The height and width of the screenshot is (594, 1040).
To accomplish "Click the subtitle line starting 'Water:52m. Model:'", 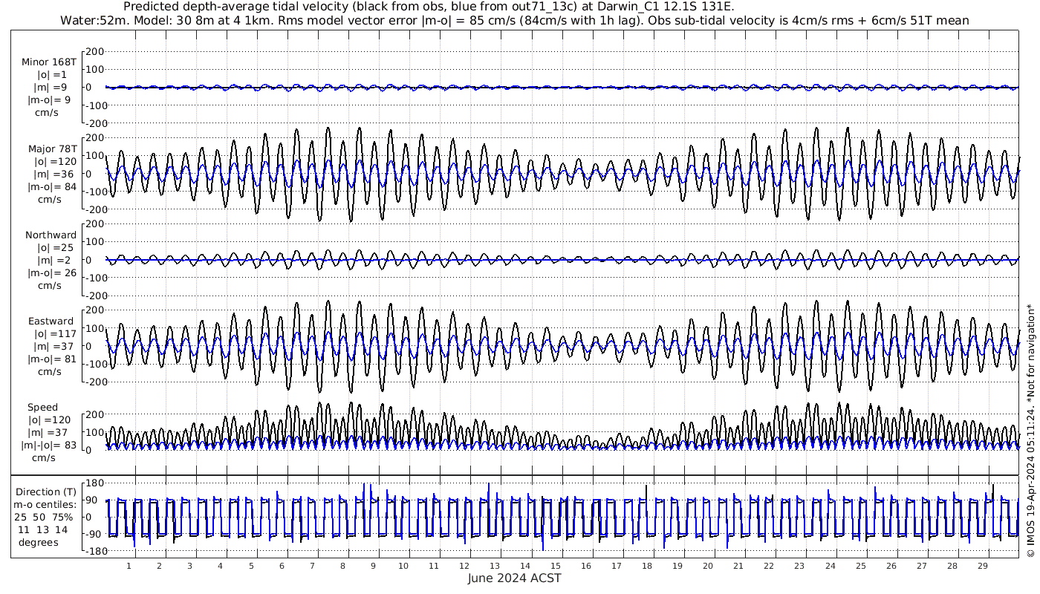I will [x=514, y=21].
